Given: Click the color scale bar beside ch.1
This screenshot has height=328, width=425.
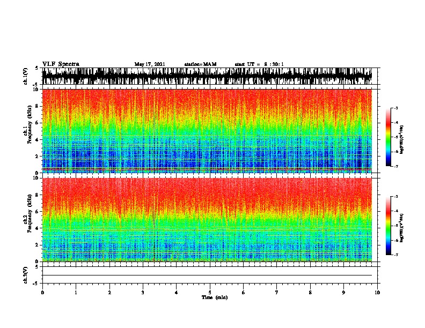Looking at the screenshot, I should coord(389,137).
